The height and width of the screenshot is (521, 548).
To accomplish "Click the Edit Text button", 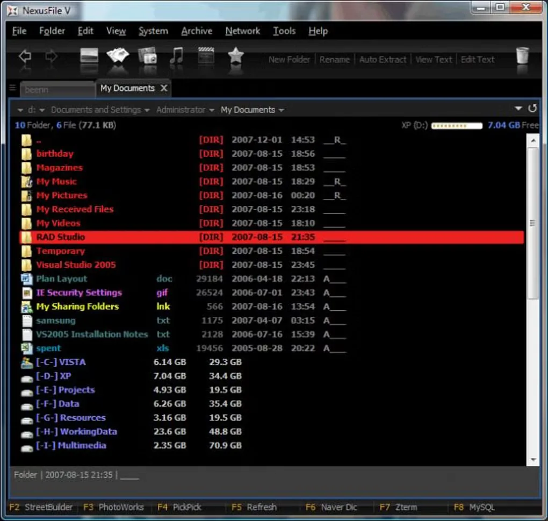I will 478,60.
